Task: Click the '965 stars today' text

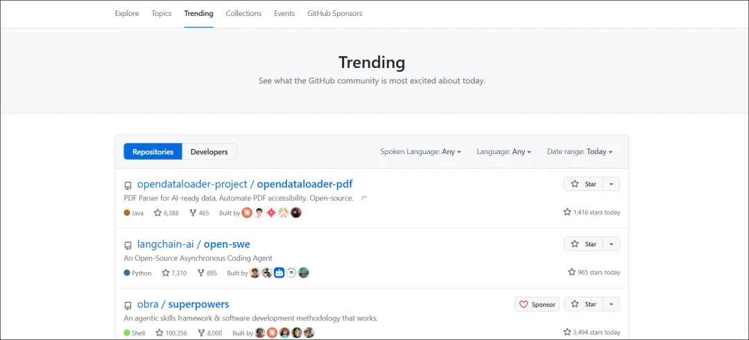Action: click(x=594, y=272)
